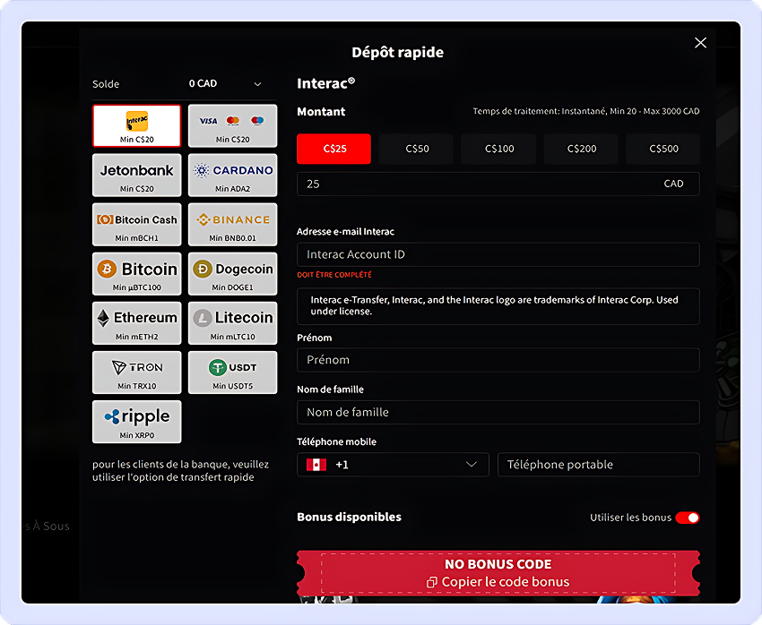Click the Téléphone mobile label
The height and width of the screenshot is (625, 762).
pos(336,442)
